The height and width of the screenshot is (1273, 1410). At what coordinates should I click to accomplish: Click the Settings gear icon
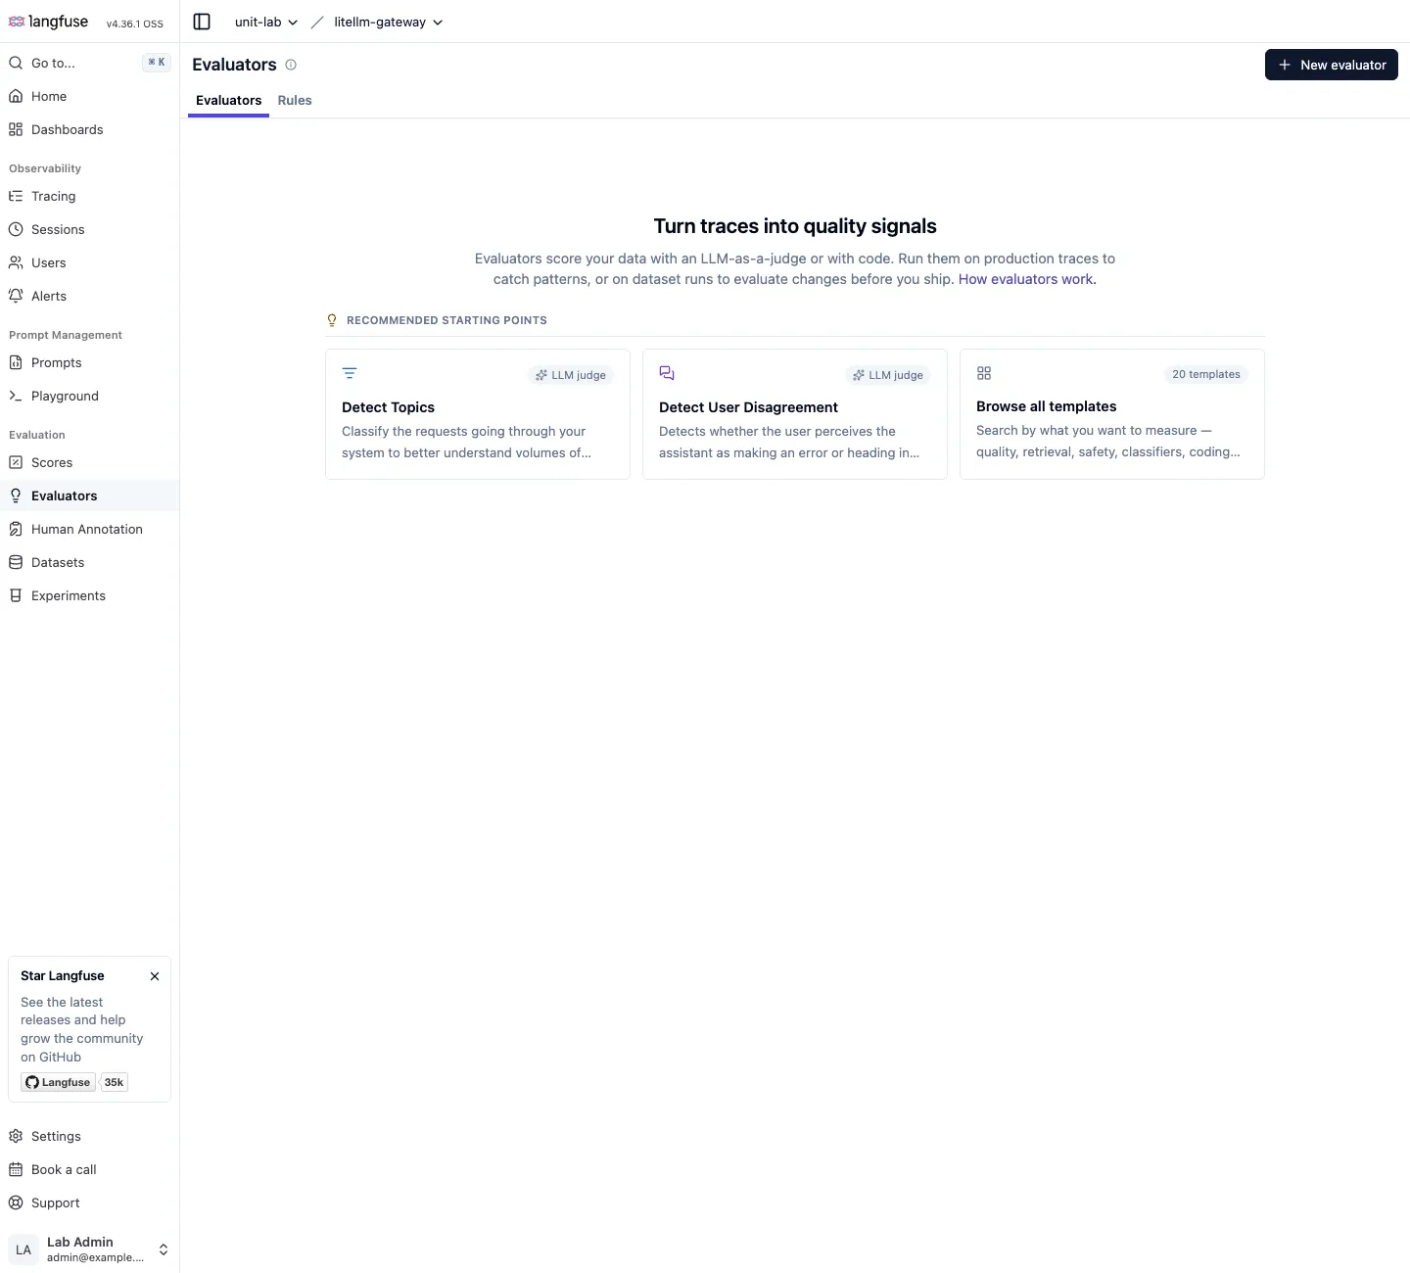click(x=16, y=1136)
